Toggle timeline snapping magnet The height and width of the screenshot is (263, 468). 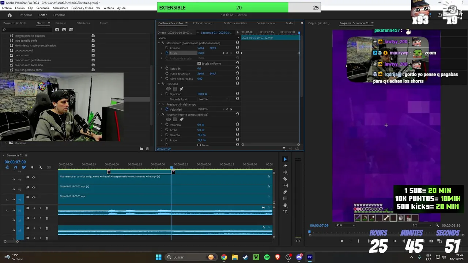pos(15,167)
